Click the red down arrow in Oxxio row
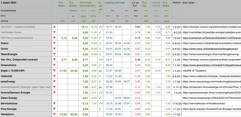The image size is (241, 117). (54, 49)
